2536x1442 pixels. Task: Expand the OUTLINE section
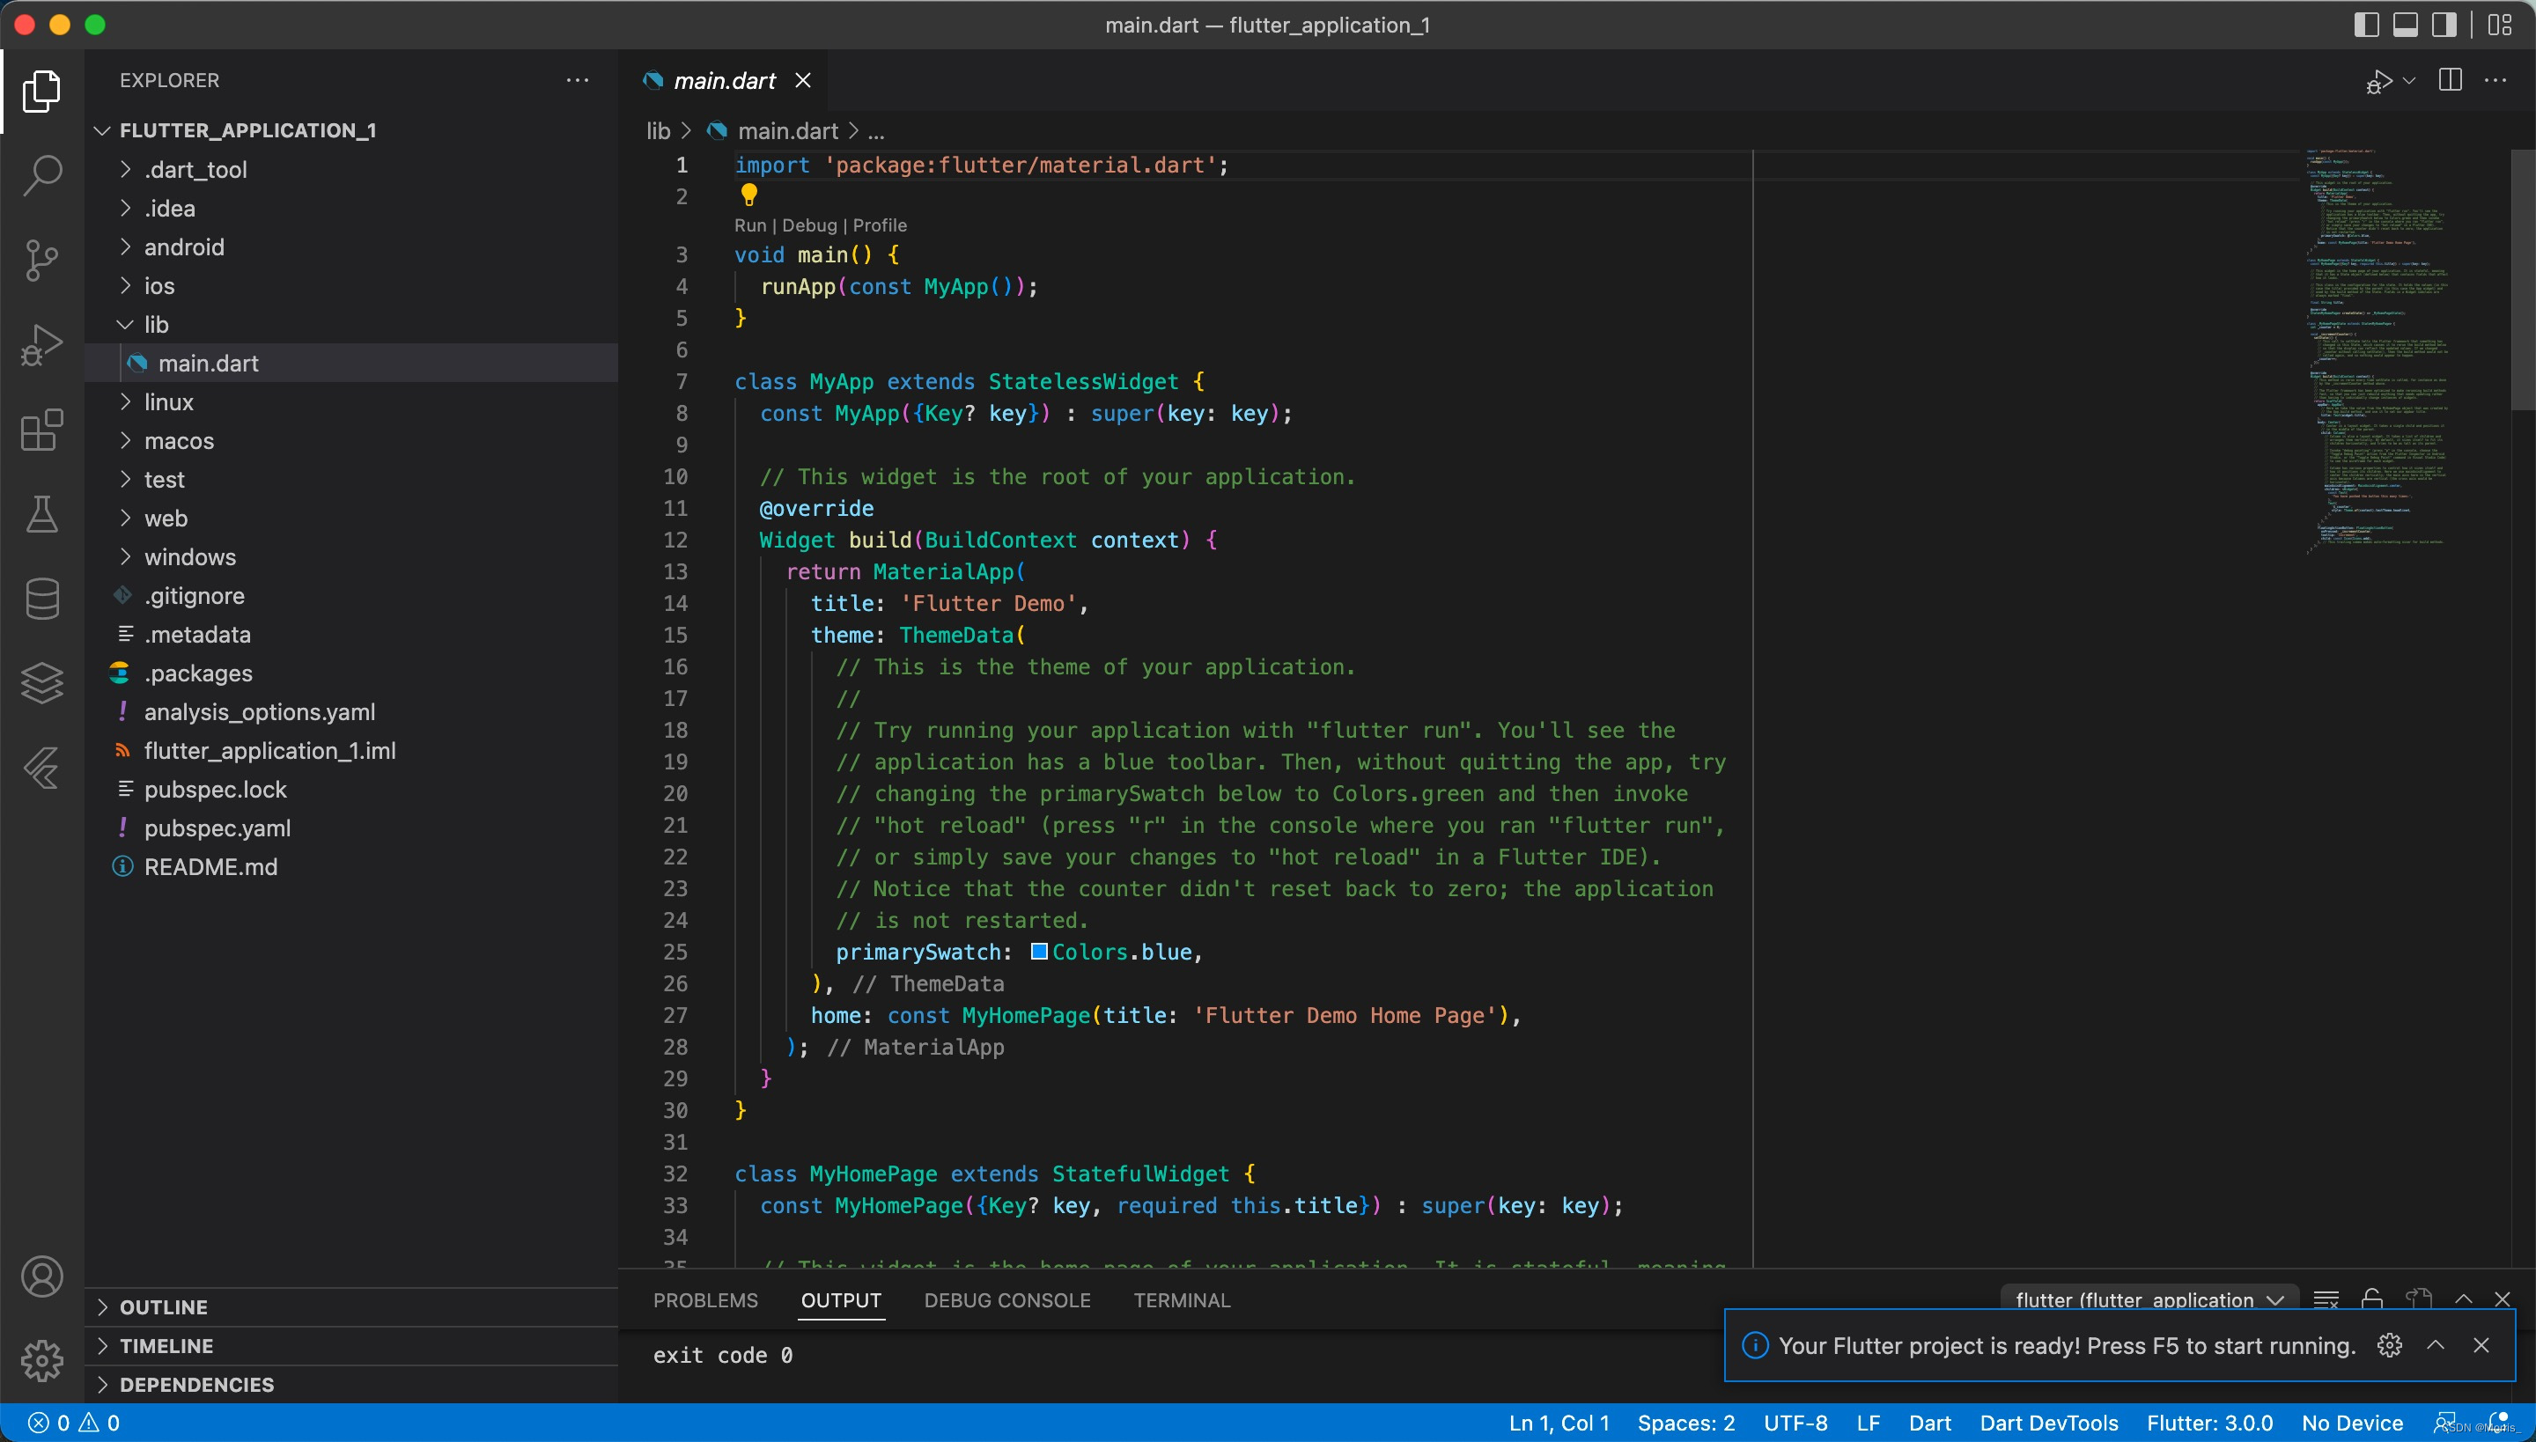(x=164, y=1306)
